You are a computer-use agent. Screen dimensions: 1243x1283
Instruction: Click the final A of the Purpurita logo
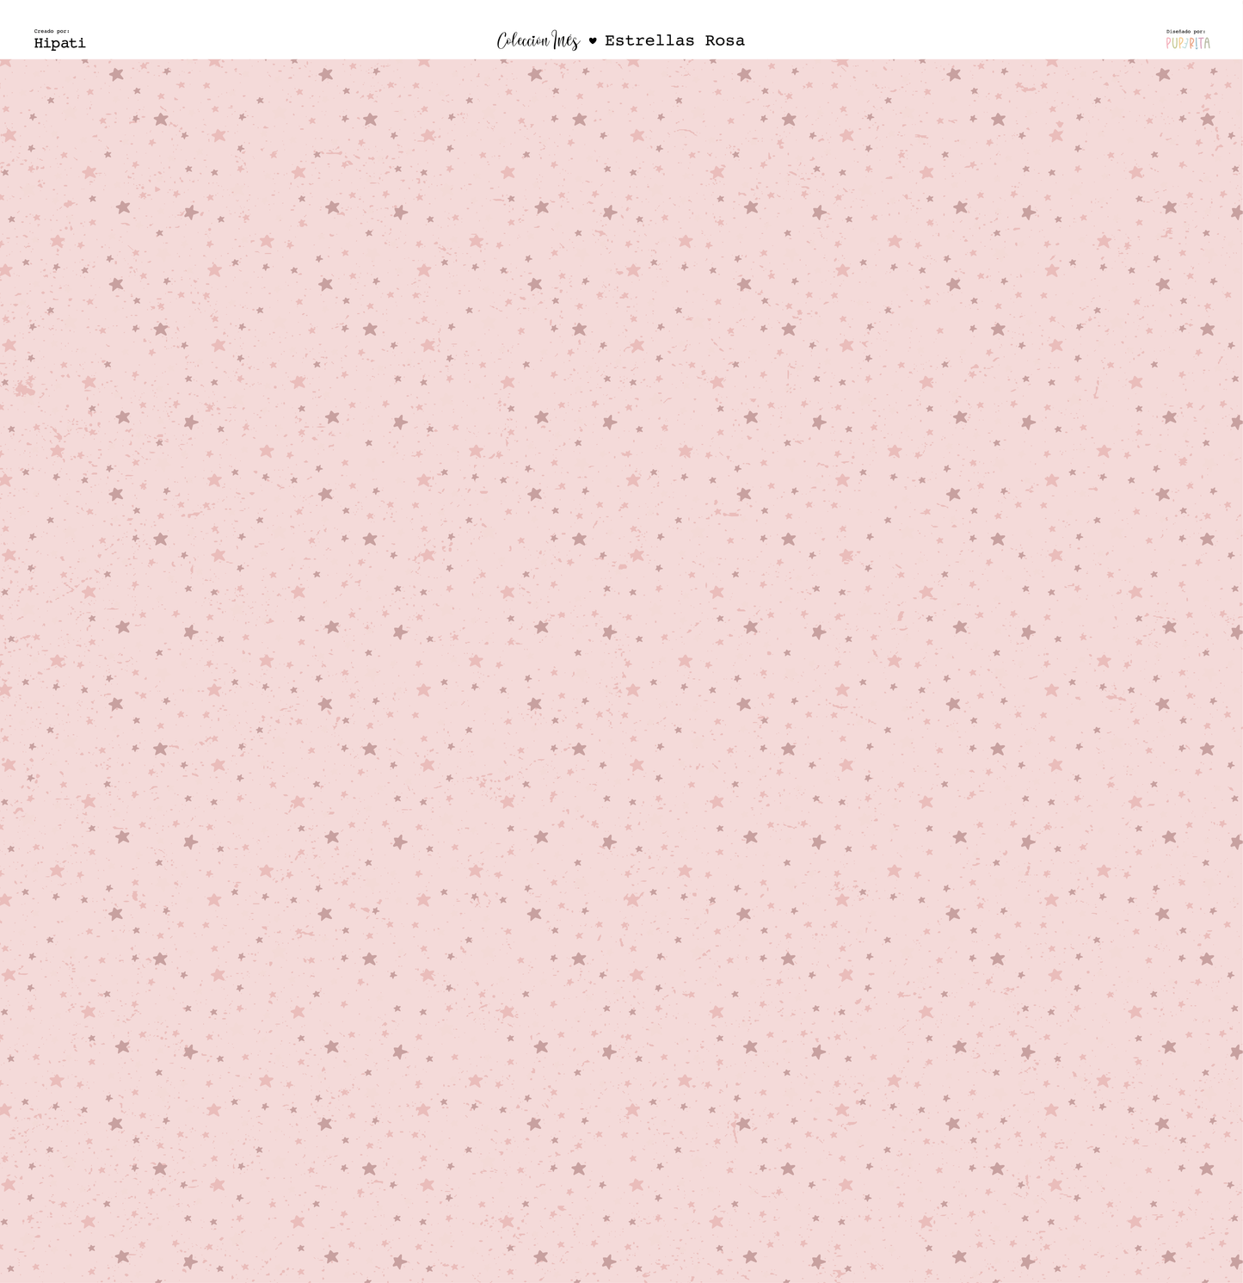(x=1206, y=43)
